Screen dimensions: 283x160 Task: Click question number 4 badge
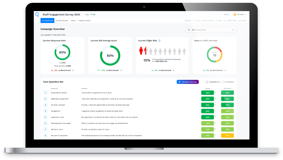tap(45, 111)
